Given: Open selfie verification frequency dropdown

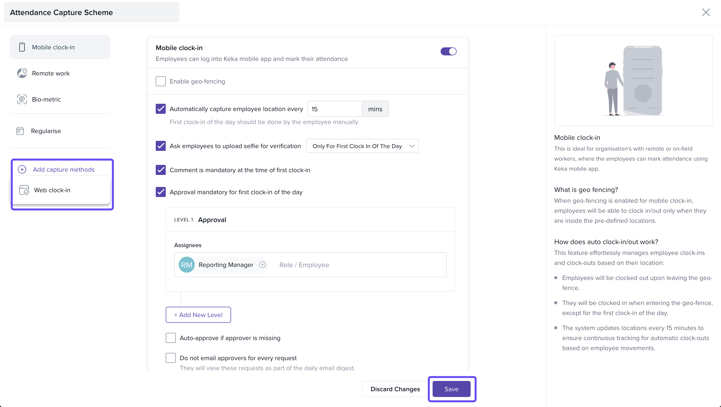Looking at the screenshot, I should (x=362, y=146).
